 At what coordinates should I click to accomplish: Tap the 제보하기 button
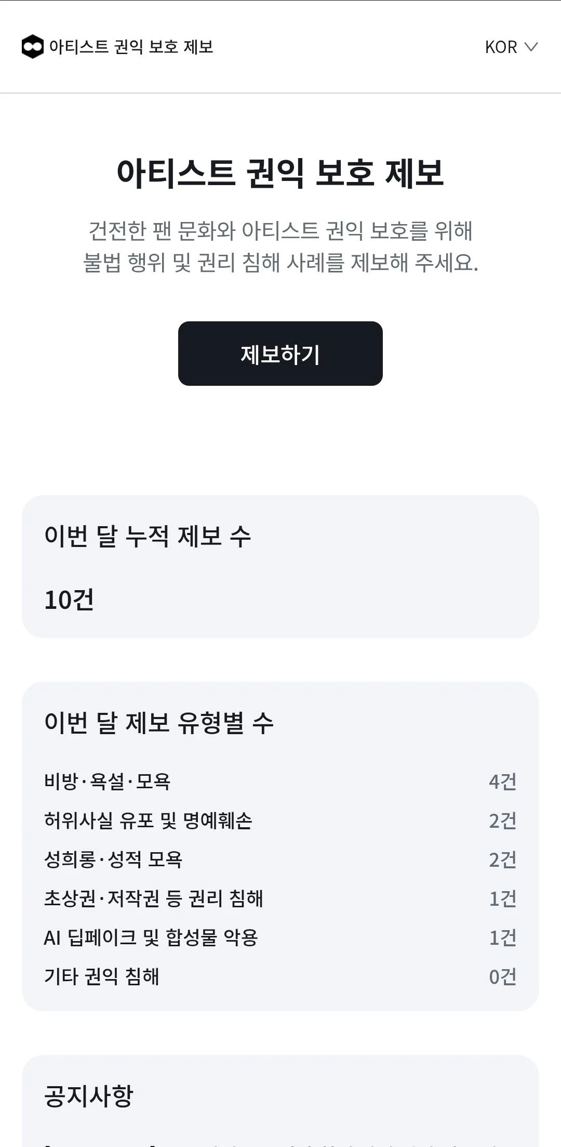(x=280, y=354)
